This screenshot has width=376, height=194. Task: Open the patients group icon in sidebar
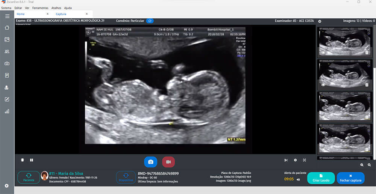pos(7,51)
